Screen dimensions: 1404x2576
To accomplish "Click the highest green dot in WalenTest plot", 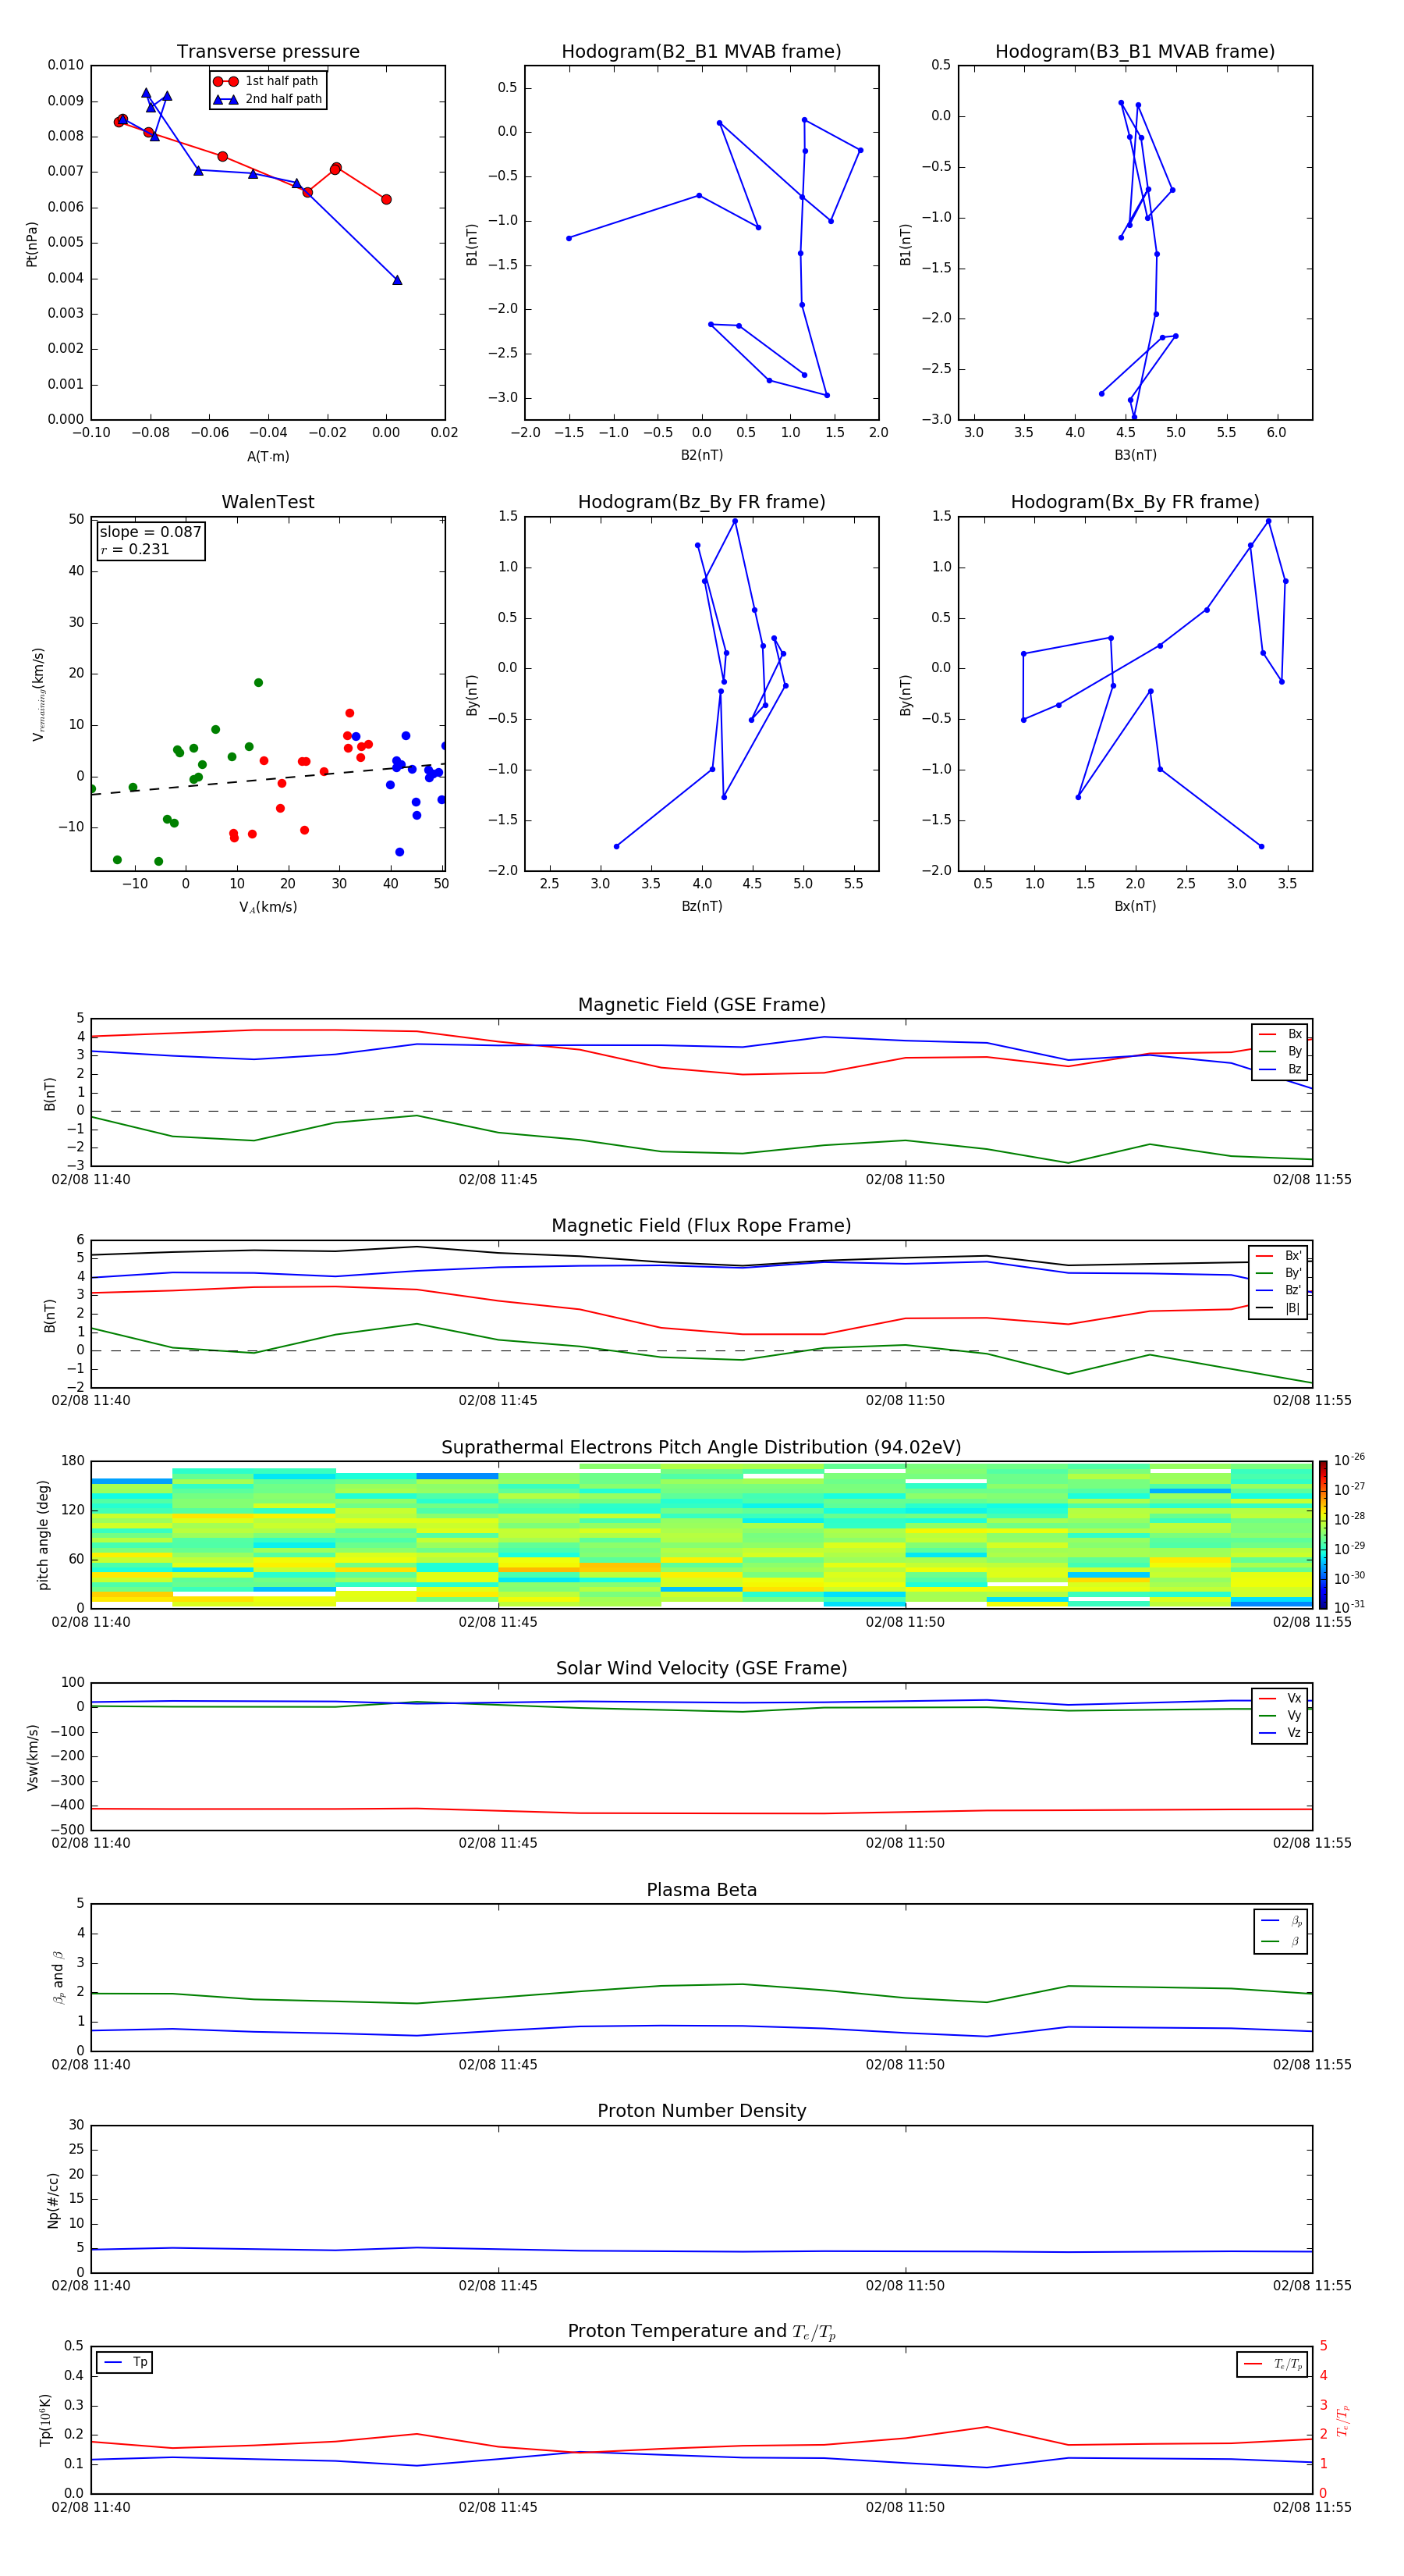I will [x=258, y=683].
